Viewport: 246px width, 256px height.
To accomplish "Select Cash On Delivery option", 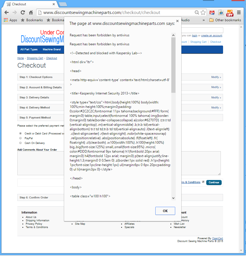I will coord(20,143).
